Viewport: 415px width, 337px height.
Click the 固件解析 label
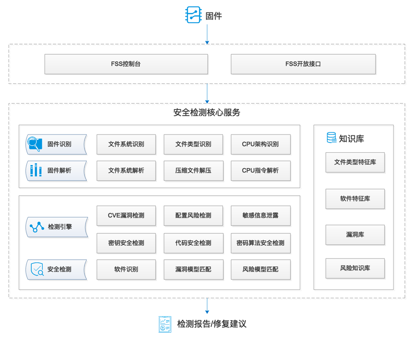pyautogui.click(x=59, y=170)
